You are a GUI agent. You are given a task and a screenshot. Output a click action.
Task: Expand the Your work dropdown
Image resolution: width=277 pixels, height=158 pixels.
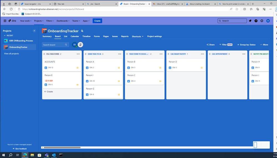(x=26, y=21)
